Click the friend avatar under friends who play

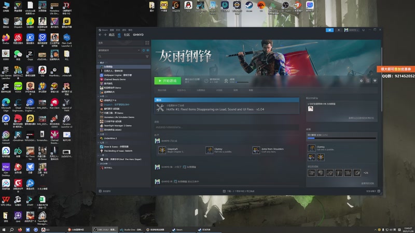(310, 109)
